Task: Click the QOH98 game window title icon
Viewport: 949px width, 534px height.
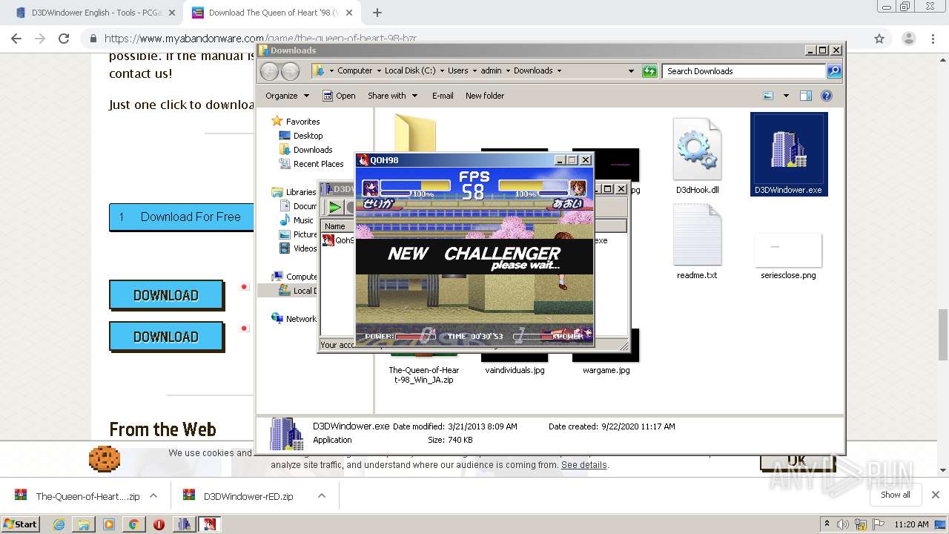Action: click(x=363, y=160)
